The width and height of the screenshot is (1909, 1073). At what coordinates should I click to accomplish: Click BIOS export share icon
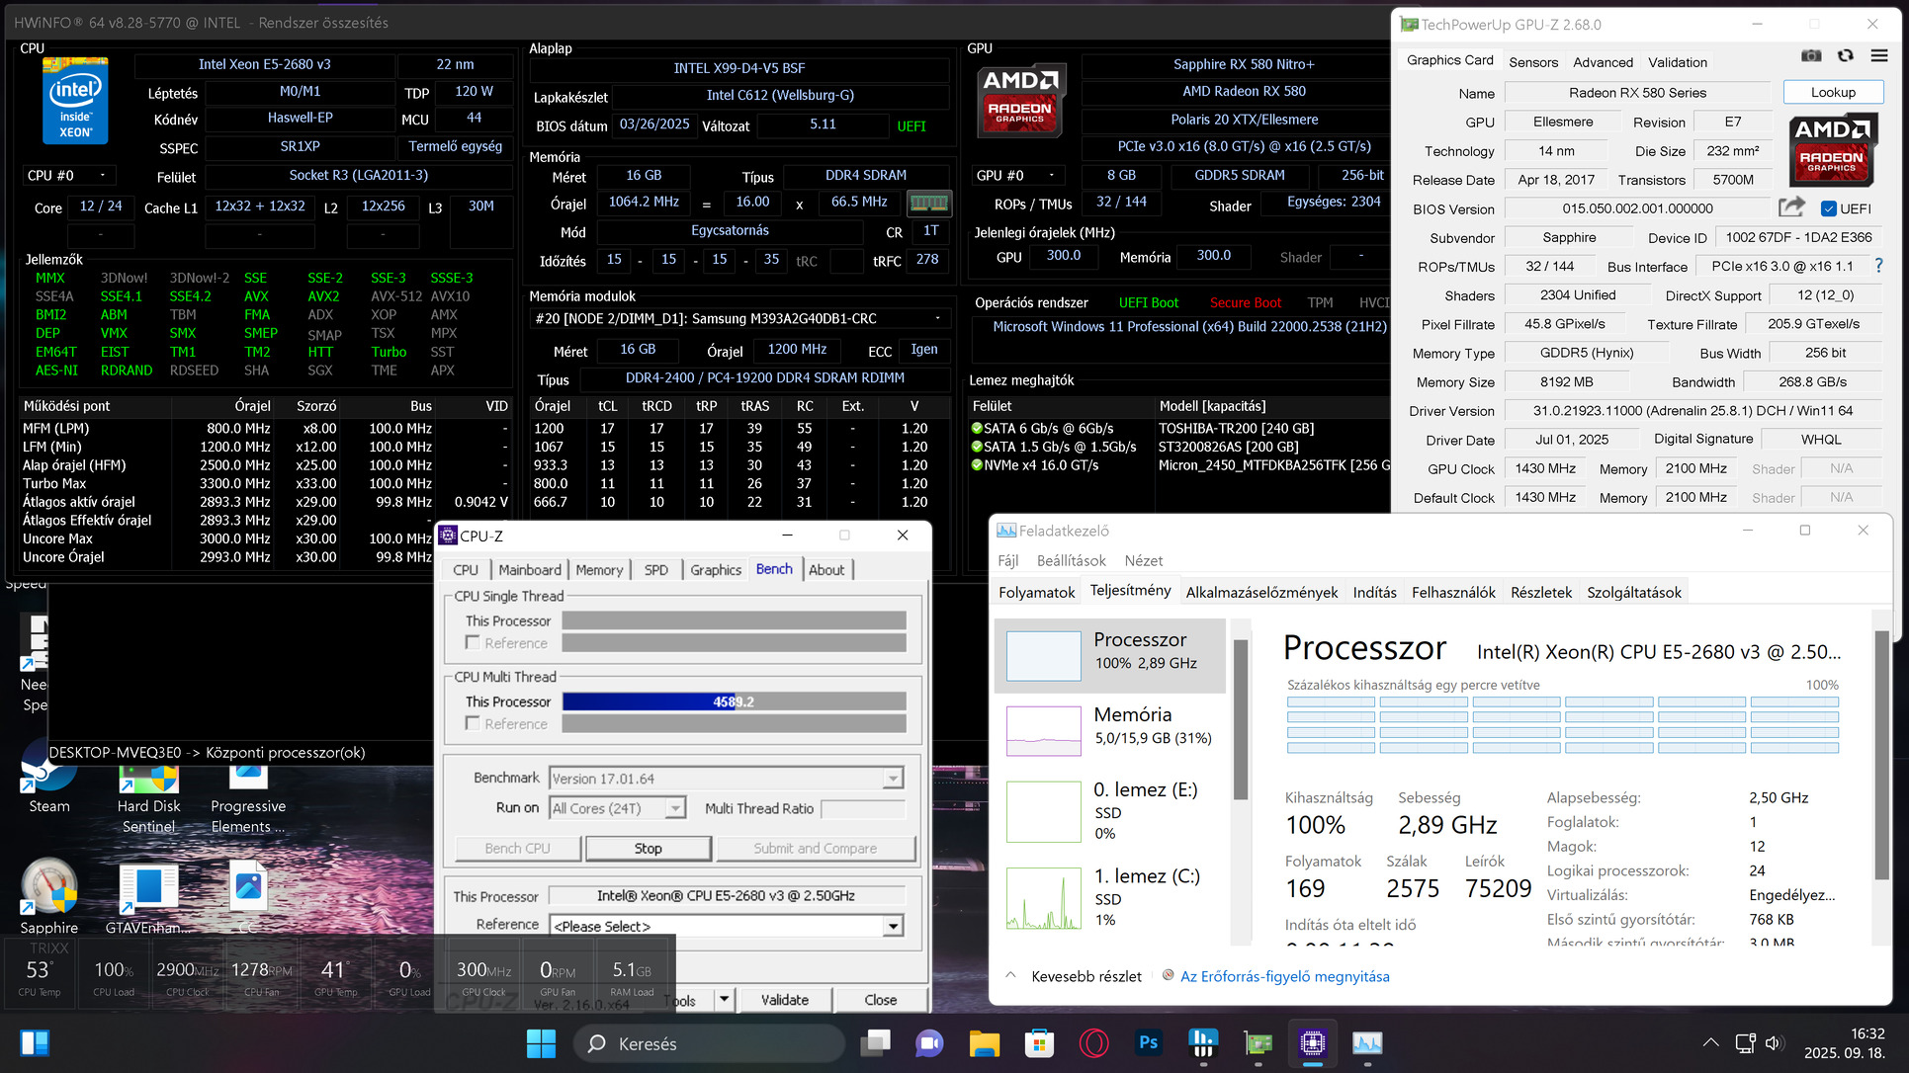[1790, 207]
